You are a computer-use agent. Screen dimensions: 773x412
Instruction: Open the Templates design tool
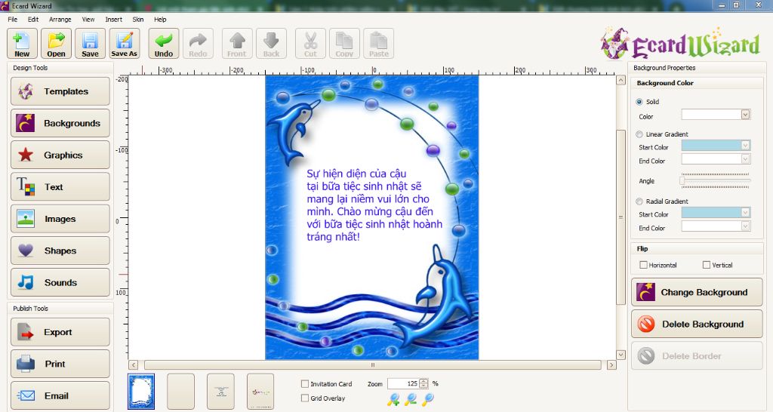[x=60, y=91]
